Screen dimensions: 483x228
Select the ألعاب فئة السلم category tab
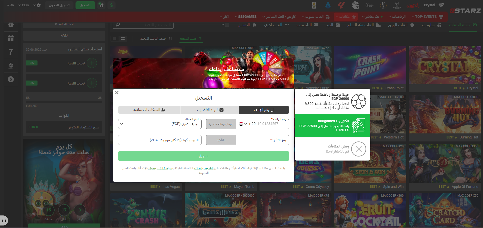364,25
